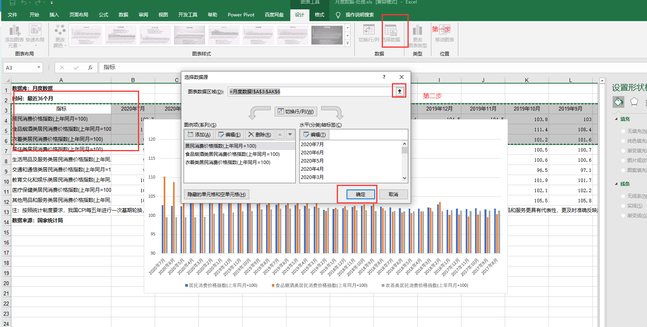The image size is (647, 327).
Task: Select the Pattern fill (图案填充) radio button
Action: point(624,170)
